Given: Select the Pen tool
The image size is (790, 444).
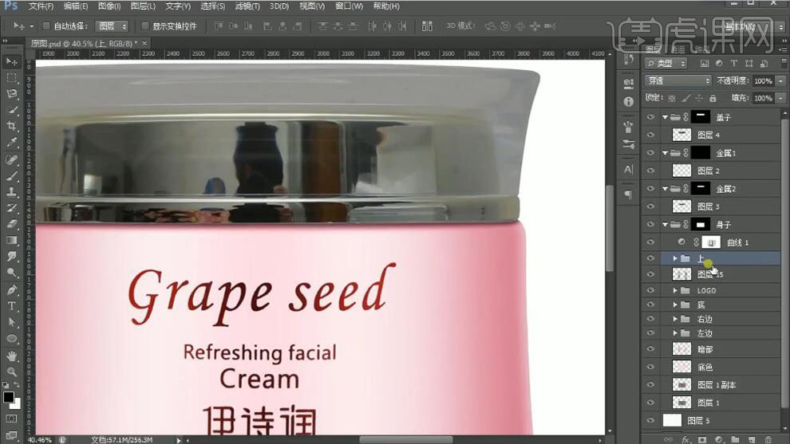Looking at the screenshot, I should point(12,289).
